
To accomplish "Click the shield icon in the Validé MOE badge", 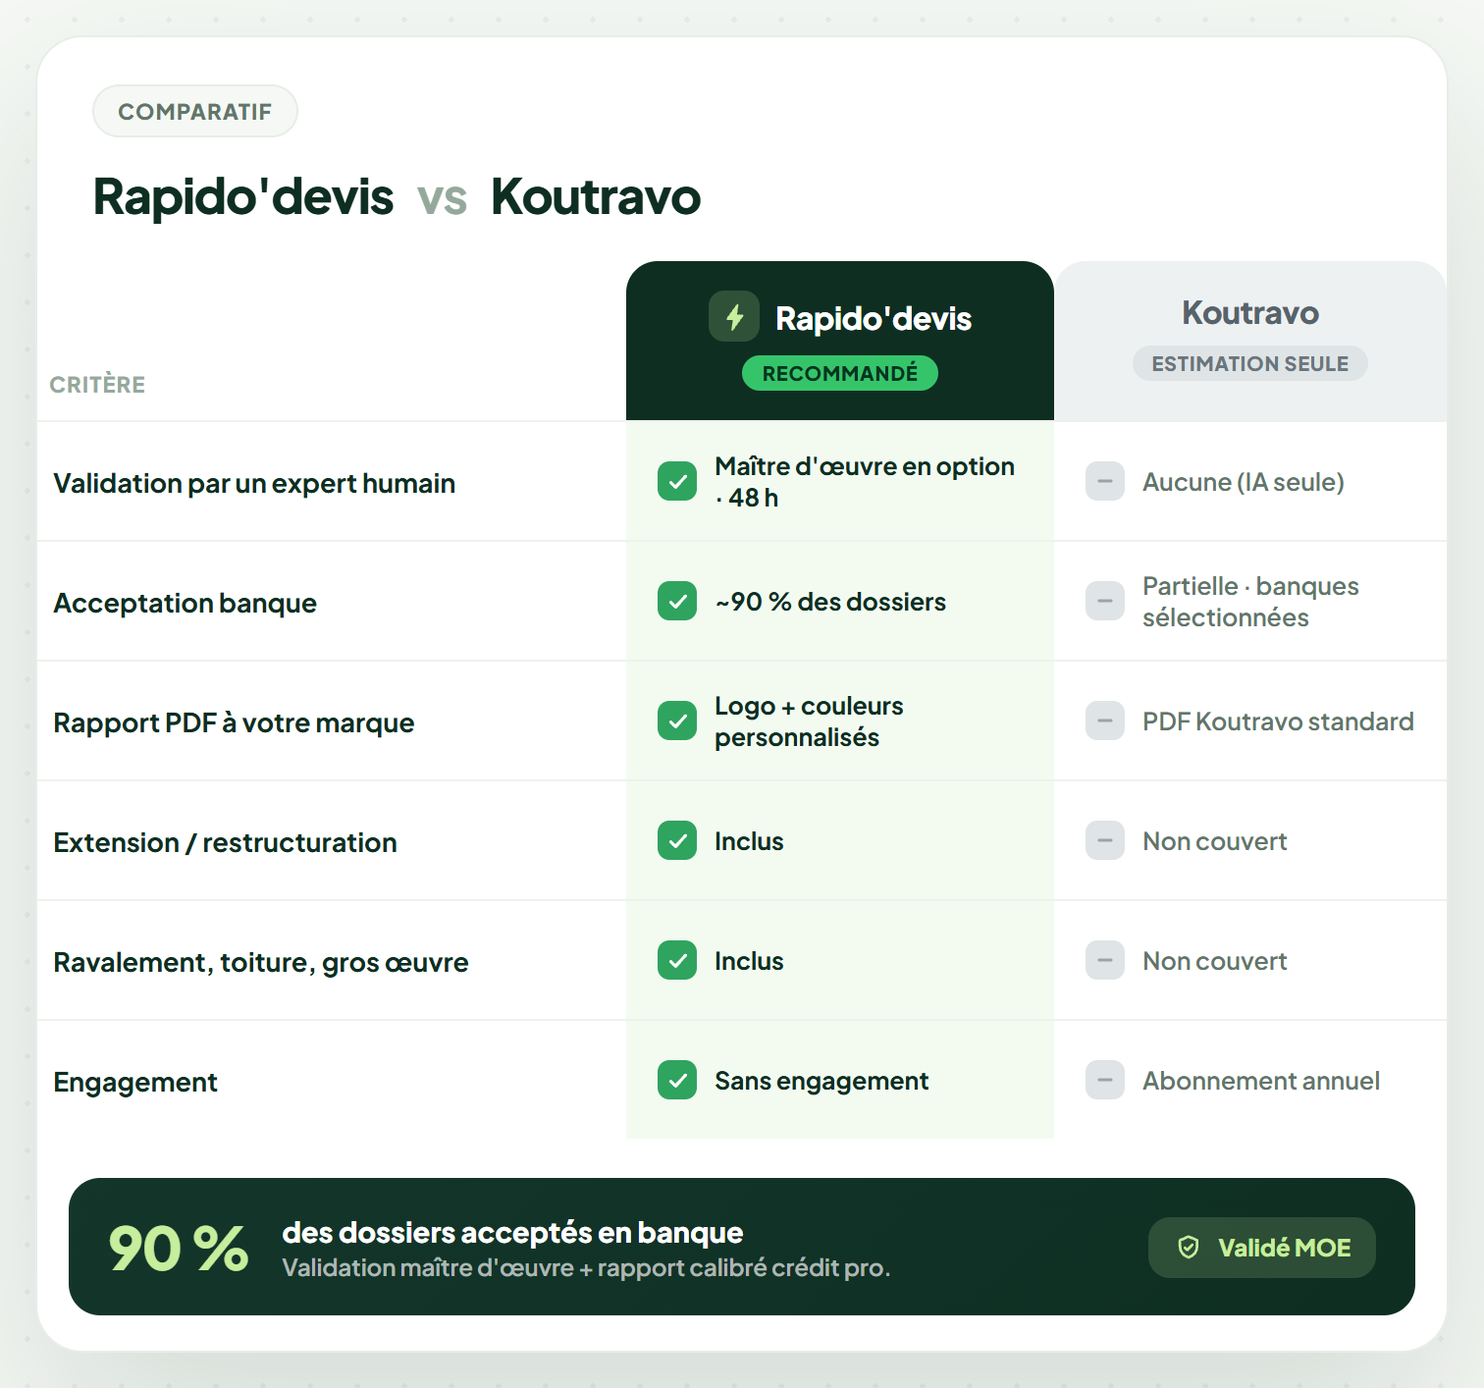I will pyautogui.click(x=1189, y=1248).
